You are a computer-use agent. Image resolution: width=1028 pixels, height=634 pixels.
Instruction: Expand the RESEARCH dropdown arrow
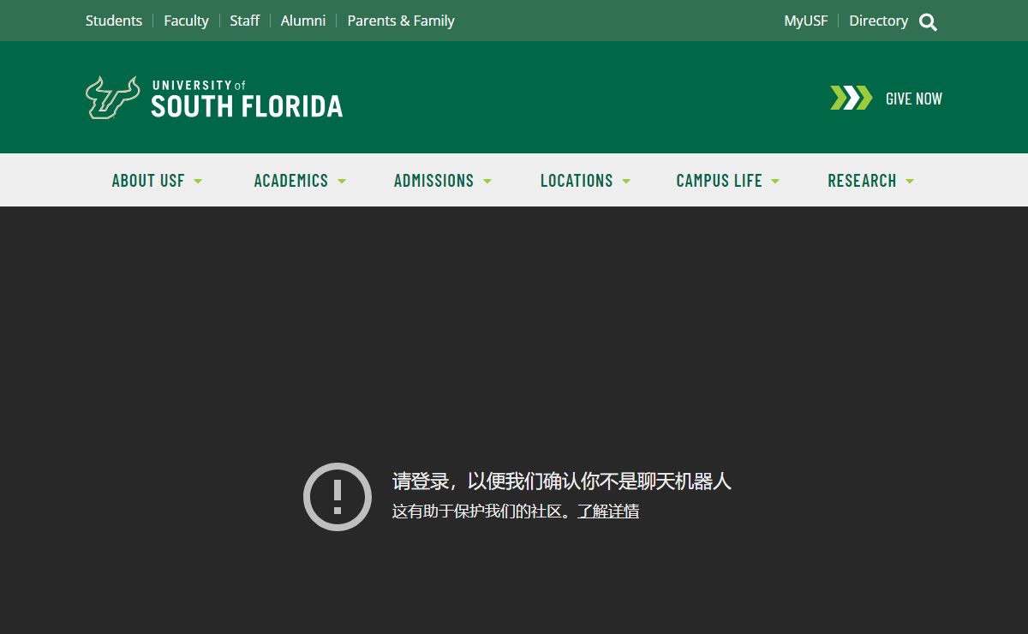click(x=910, y=182)
